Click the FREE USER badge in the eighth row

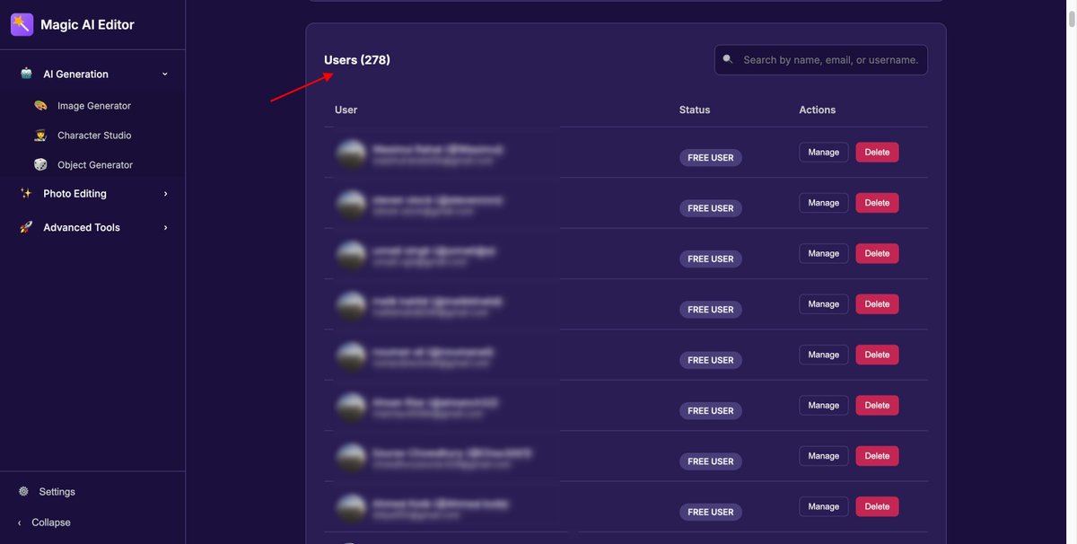click(711, 512)
